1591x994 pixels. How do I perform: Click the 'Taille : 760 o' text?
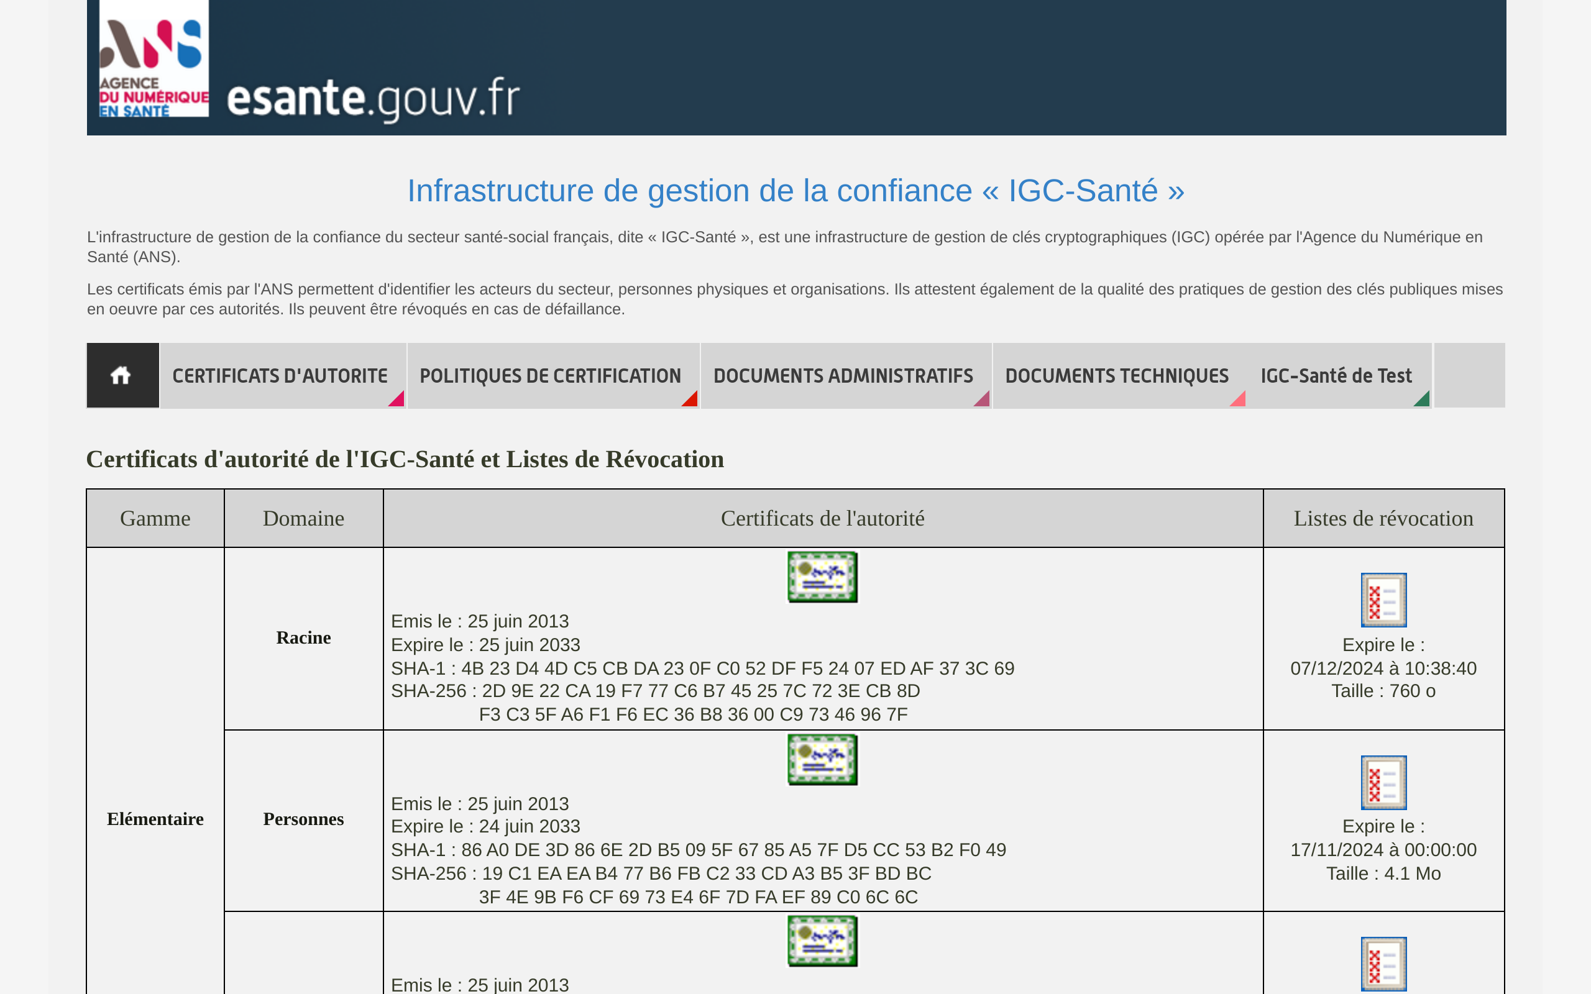point(1383,691)
